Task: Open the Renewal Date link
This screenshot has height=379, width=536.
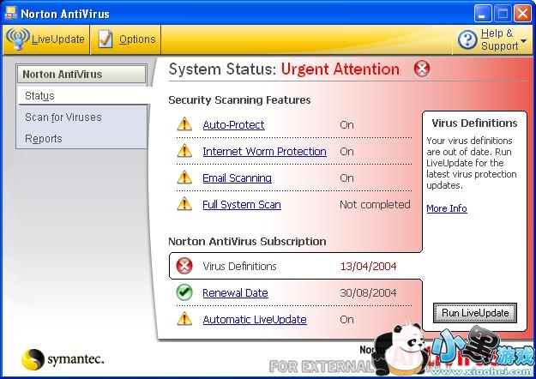Action: (x=235, y=293)
